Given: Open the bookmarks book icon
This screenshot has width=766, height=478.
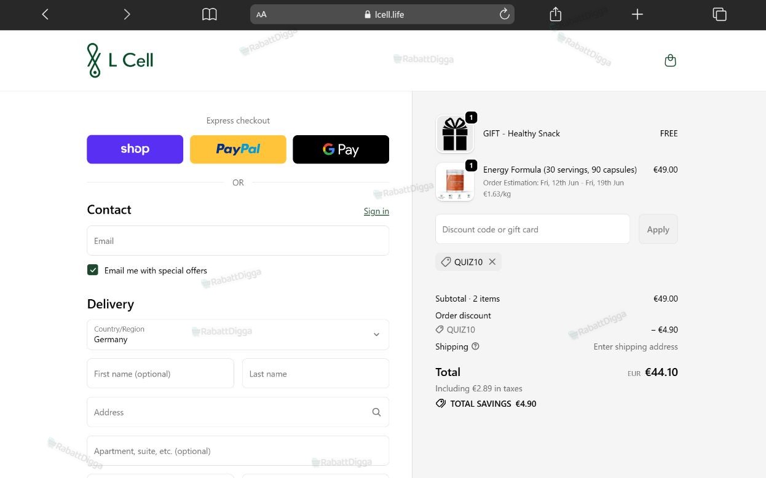Looking at the screenshot, I should (x=210, y=14).
